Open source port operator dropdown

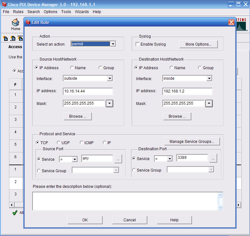[75, 159]
